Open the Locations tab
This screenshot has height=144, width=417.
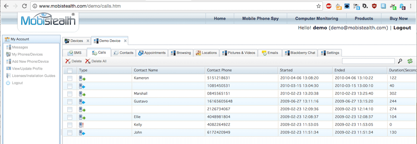(206, 53)
